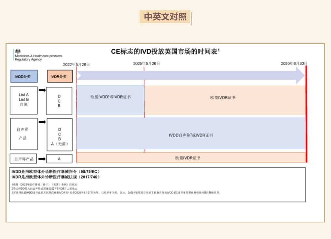Click the Medicines & Healthcare products agency text
Screen dimensions: 331x239
coord(38,56)
